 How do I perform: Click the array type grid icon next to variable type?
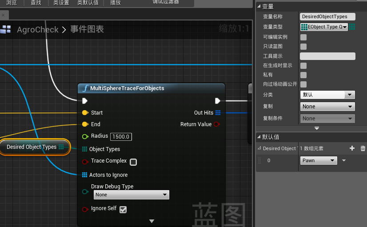[352, 27]
